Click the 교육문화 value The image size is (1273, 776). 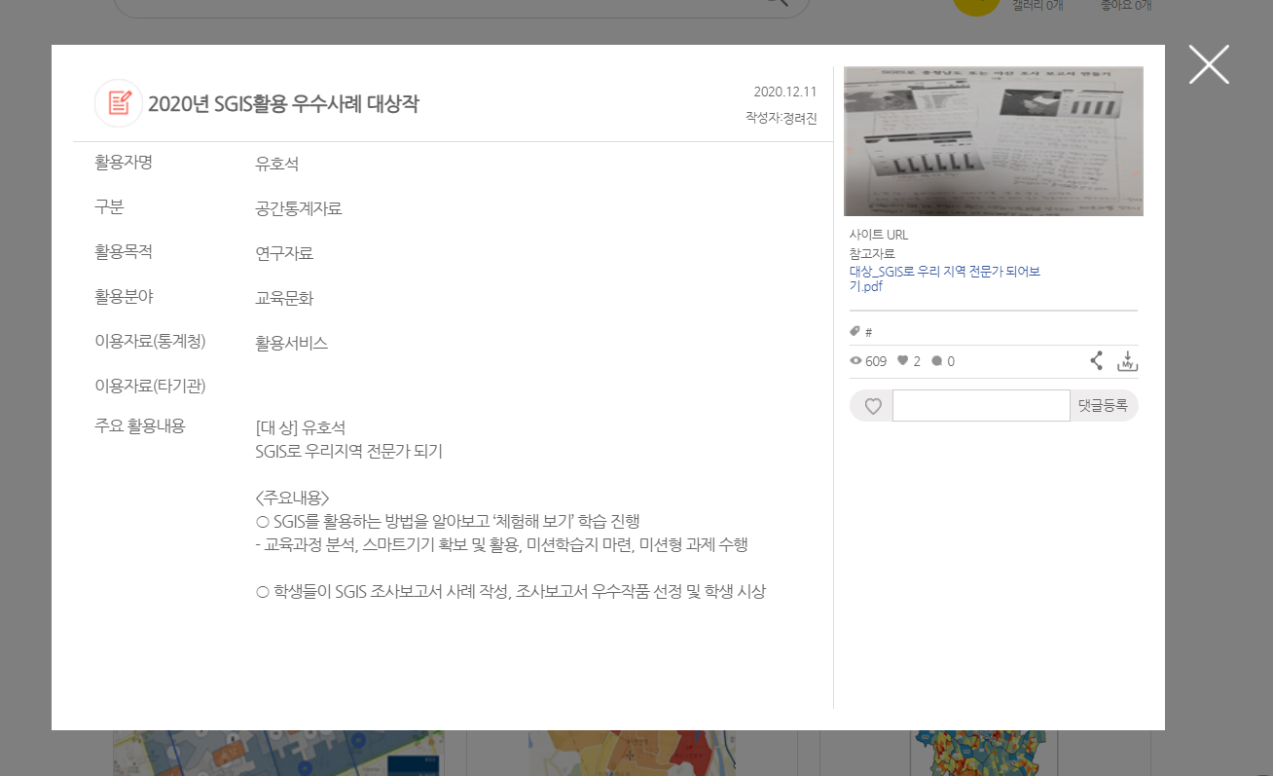click(284, 298)
